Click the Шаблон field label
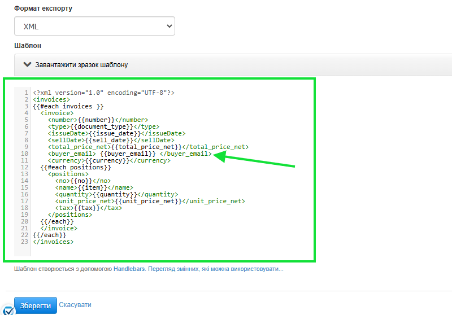This screenshot has height=315, width=452. pyautogui.click(x=28, y=45)
